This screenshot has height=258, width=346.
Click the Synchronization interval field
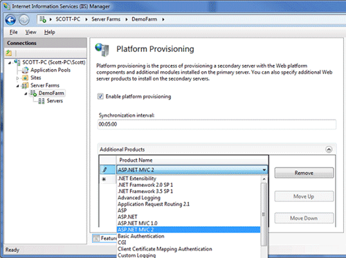(x=217, y=125)
